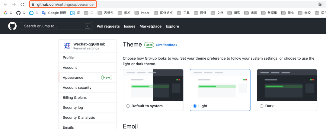Open the Google bookmark labeled G
This screenshot has height=129, width=326.
coord(8,13)
